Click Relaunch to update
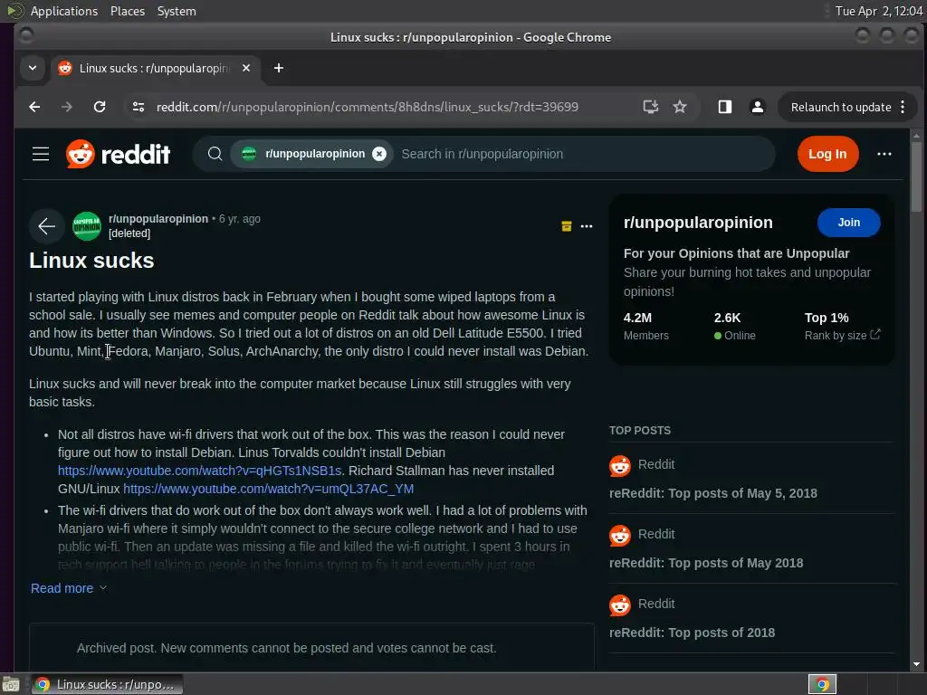The height and width of the screenshot is (695, 927). (x=841, y=107)
